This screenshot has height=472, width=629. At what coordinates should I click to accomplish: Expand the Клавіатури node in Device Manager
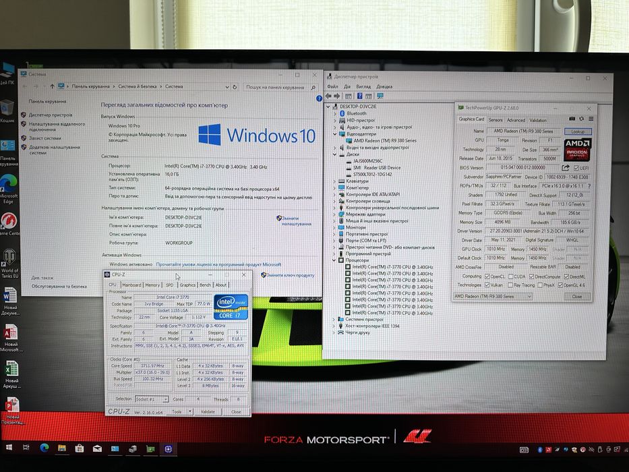click(x=334, y=181)
